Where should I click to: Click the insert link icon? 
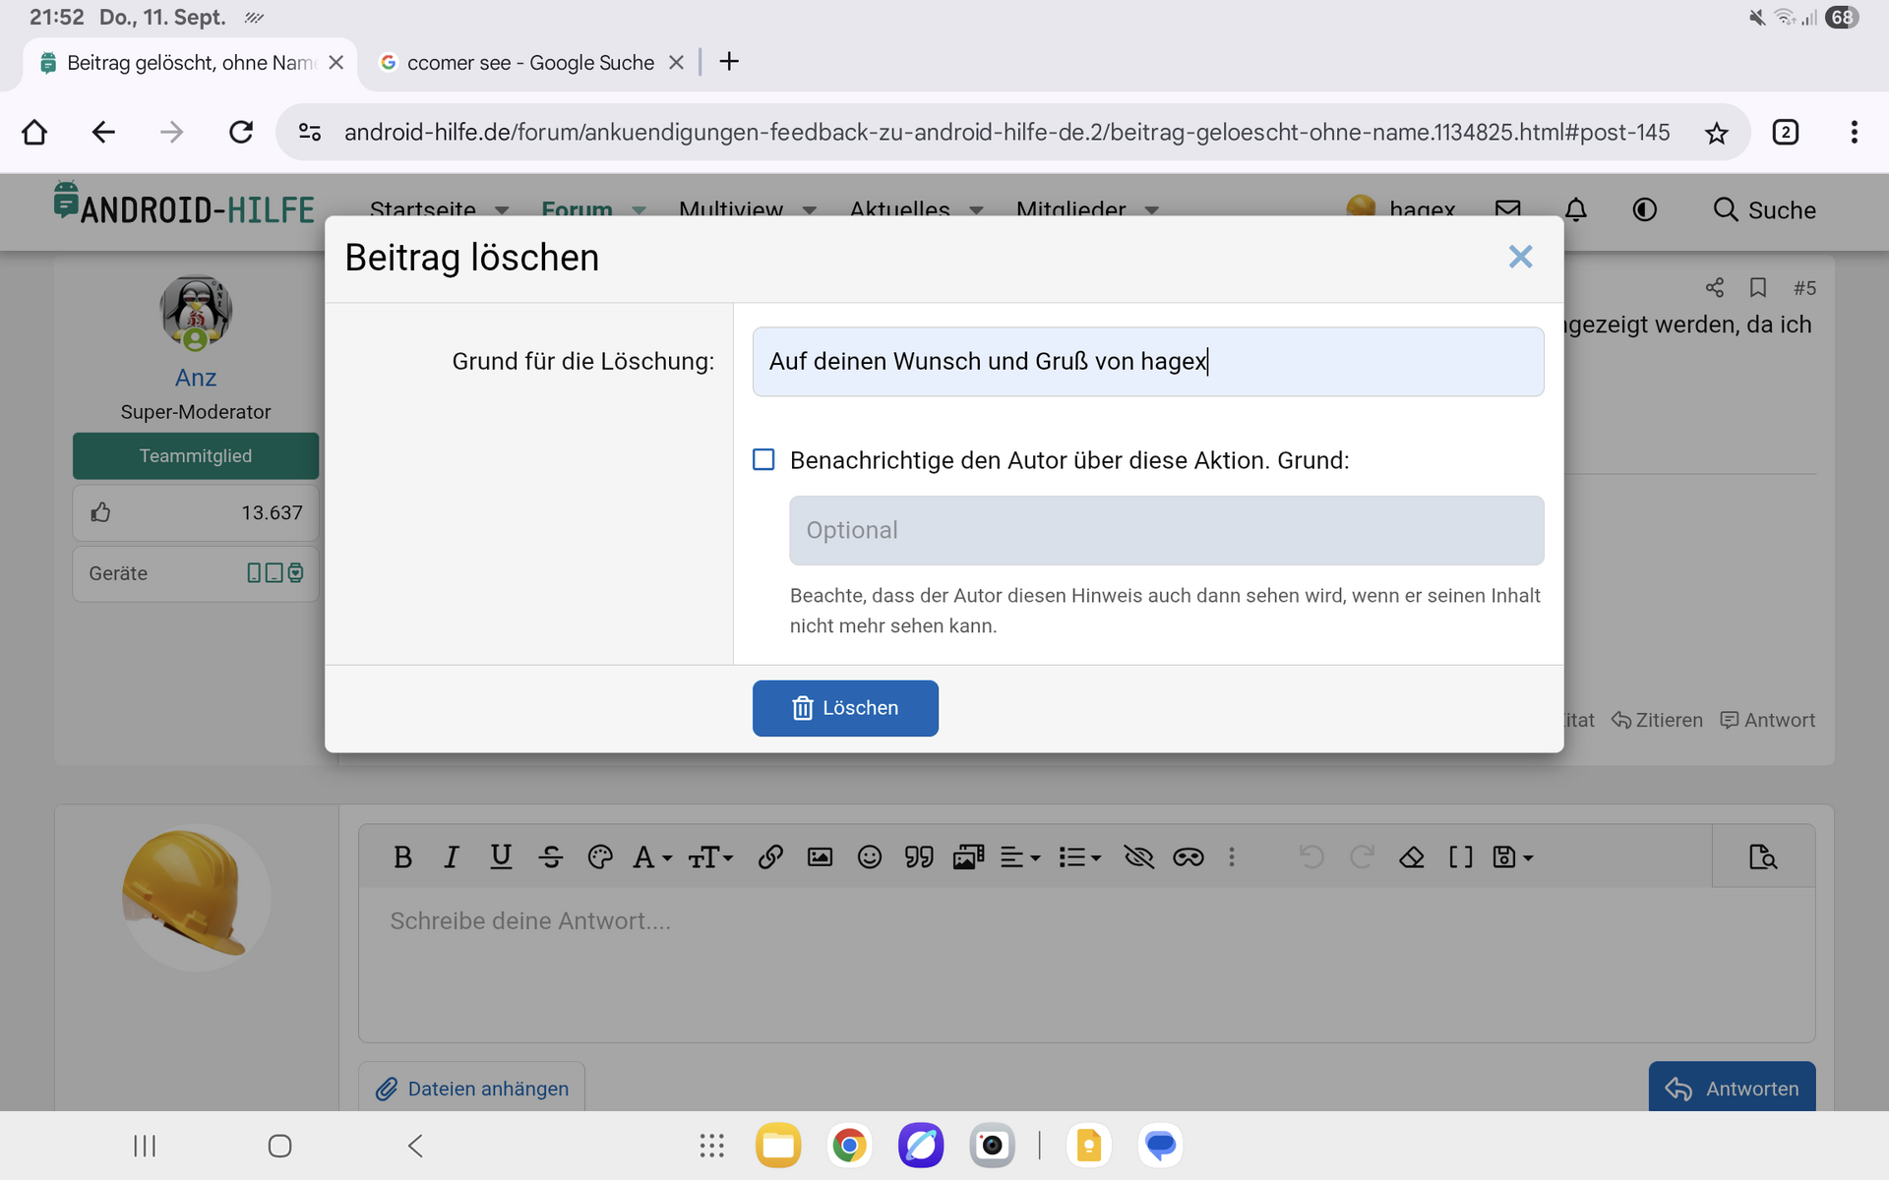pyautogui.click(x=770, y=857)
